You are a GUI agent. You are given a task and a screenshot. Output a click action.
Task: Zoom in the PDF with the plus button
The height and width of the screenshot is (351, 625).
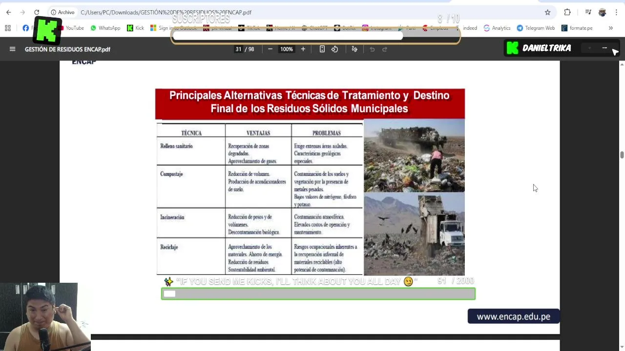pos(303,49)
